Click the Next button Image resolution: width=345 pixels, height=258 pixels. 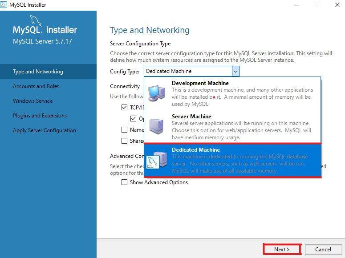(282, 249)
